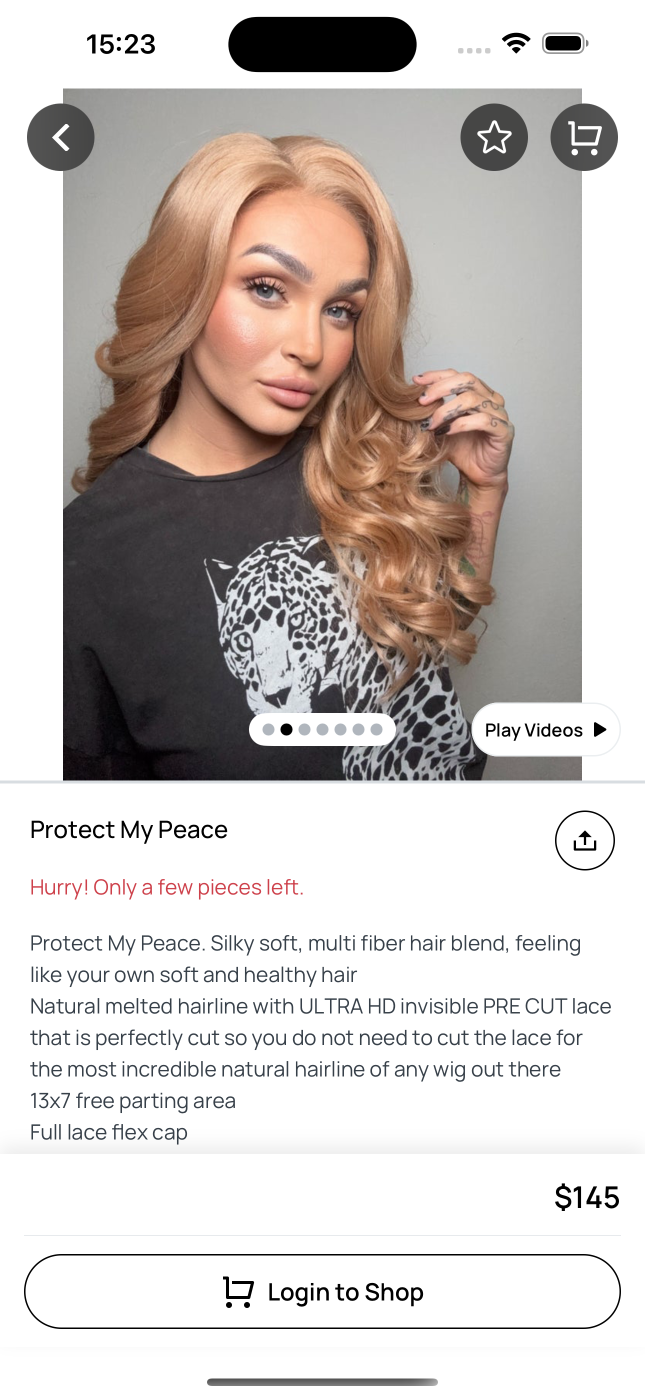Tap the product description text

point(320,1037)
